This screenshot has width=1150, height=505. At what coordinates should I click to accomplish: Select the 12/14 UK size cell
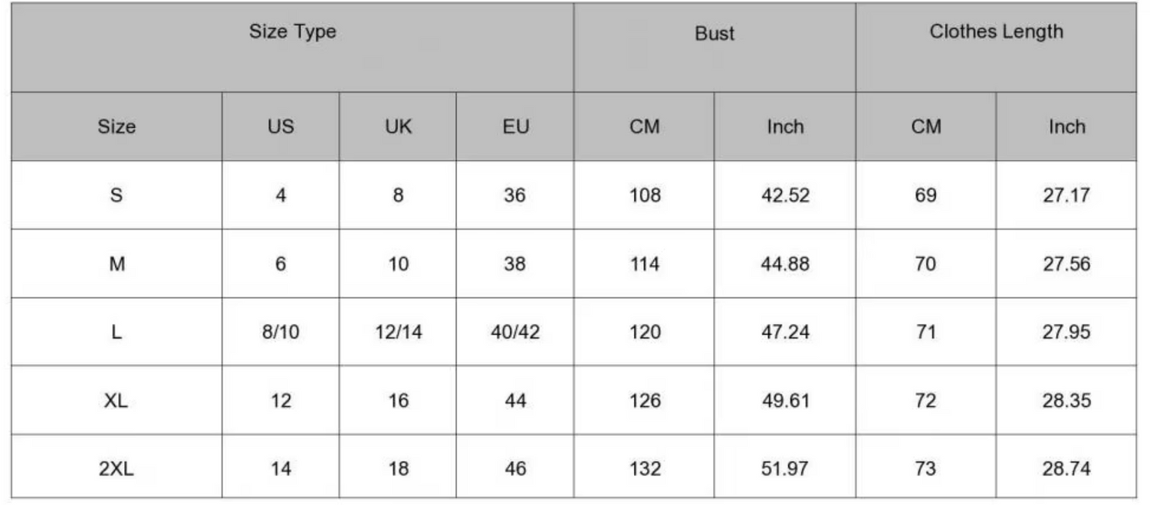(398, 333)
